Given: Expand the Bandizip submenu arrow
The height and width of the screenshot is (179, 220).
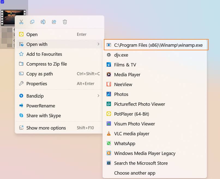Looking at the screenshot, I should pyautogui.click(x=98, y=96).
